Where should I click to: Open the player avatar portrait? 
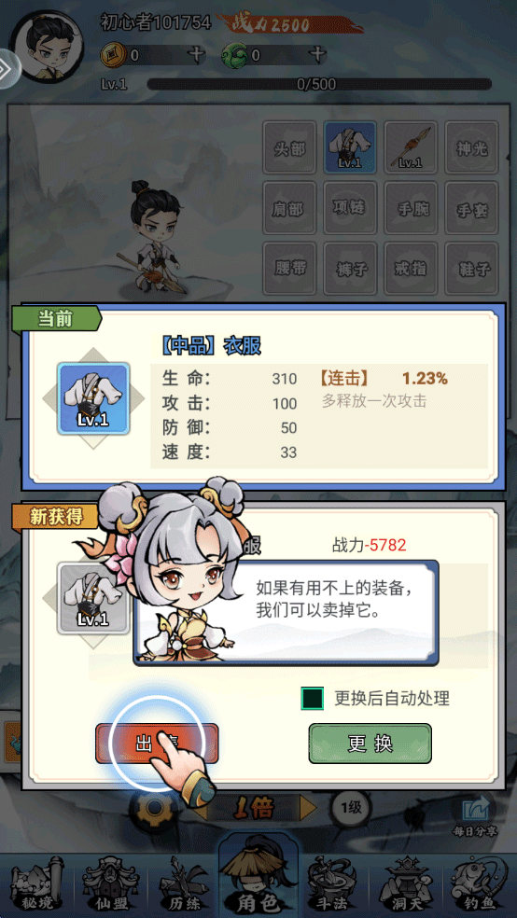click(49, 48)
